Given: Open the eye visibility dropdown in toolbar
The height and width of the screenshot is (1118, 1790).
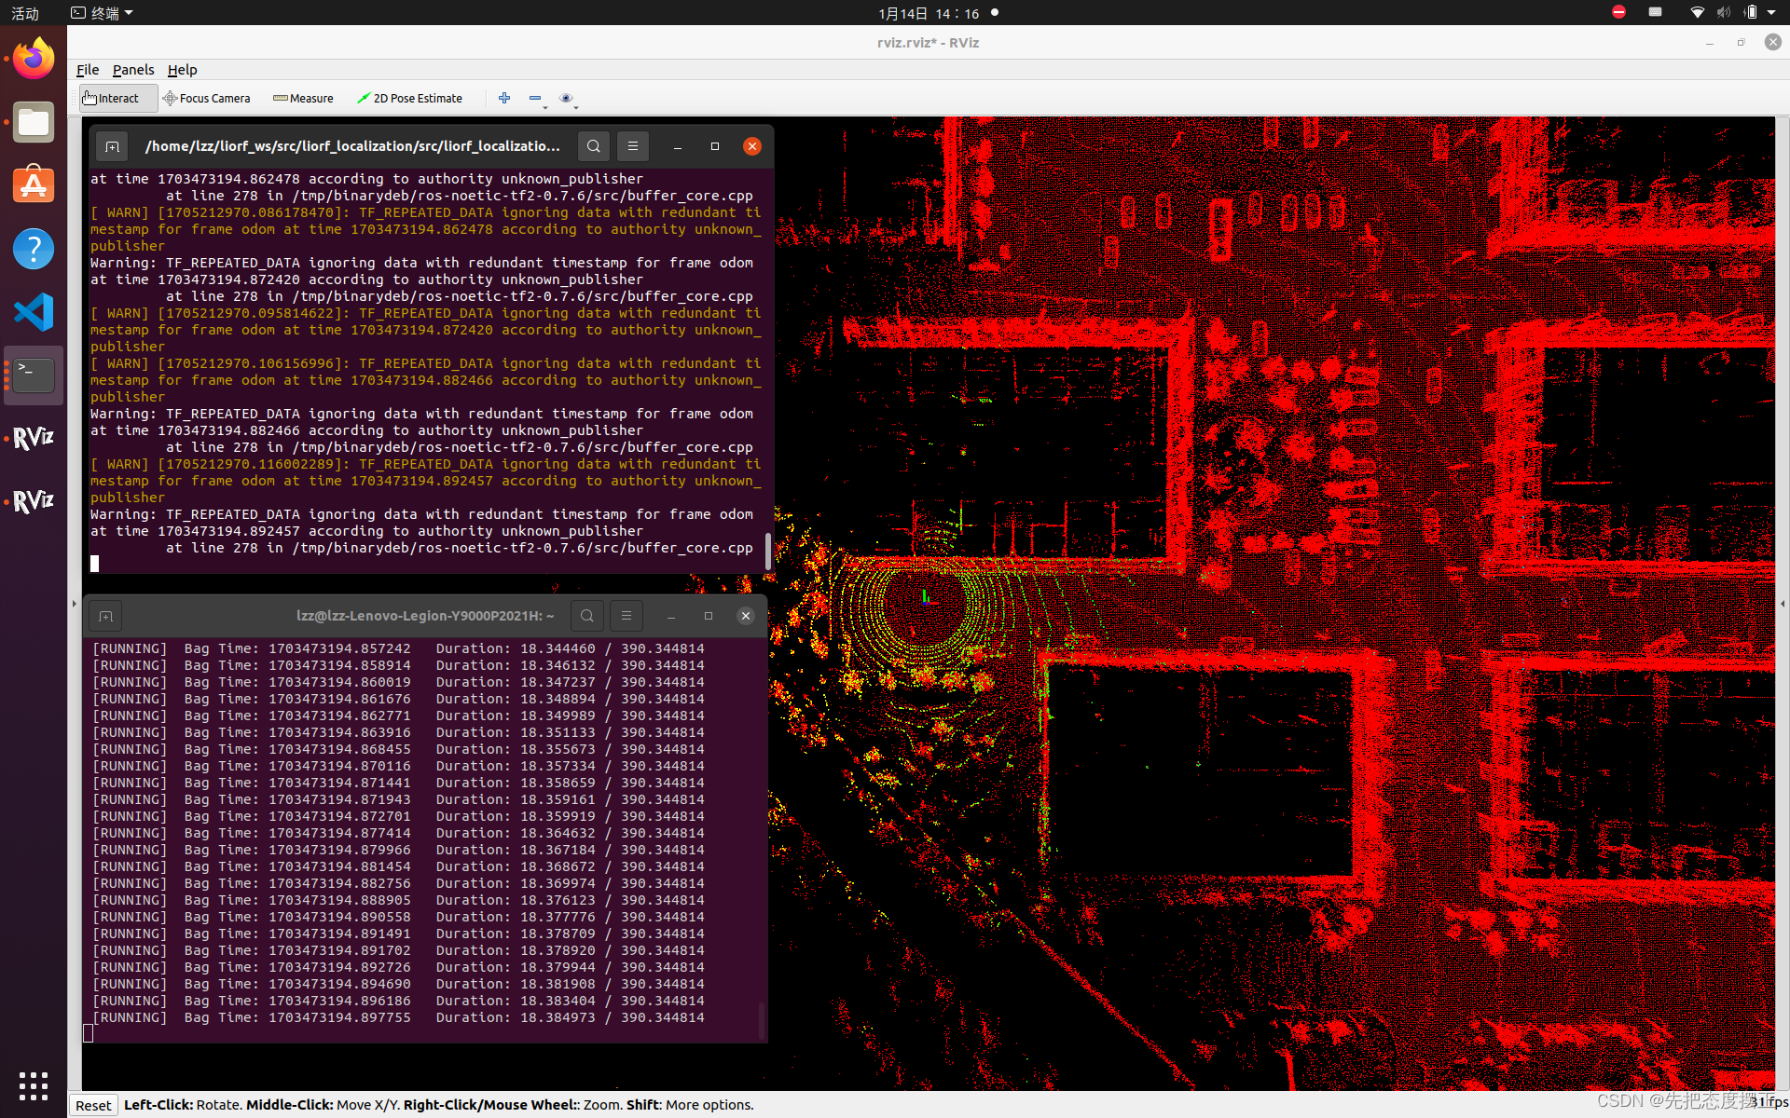Looking at the screenshot, I should coord(566,98).
